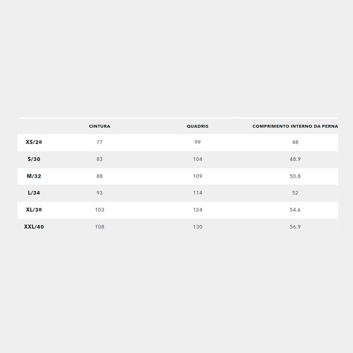This screenshot has height=353, width=353.
Task: Click the QUADRIS column header
Action: [197, 126]
